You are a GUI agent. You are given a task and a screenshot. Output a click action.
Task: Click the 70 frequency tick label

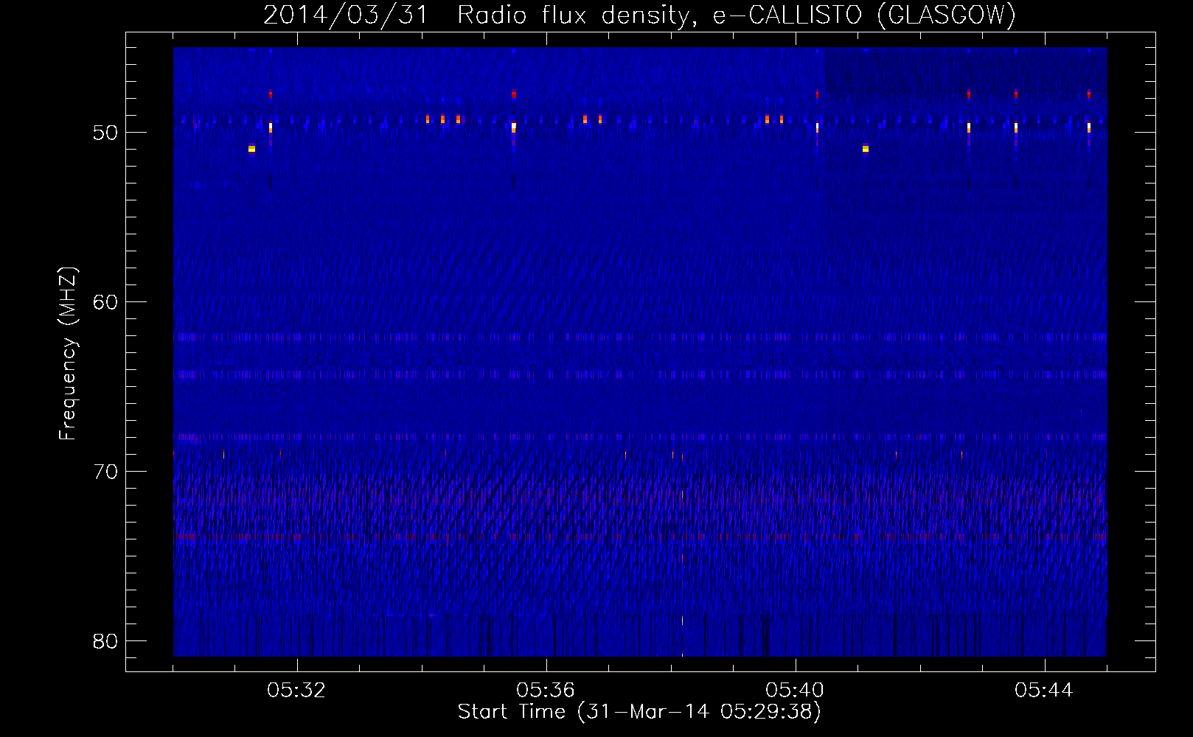(x=106, y=472)
